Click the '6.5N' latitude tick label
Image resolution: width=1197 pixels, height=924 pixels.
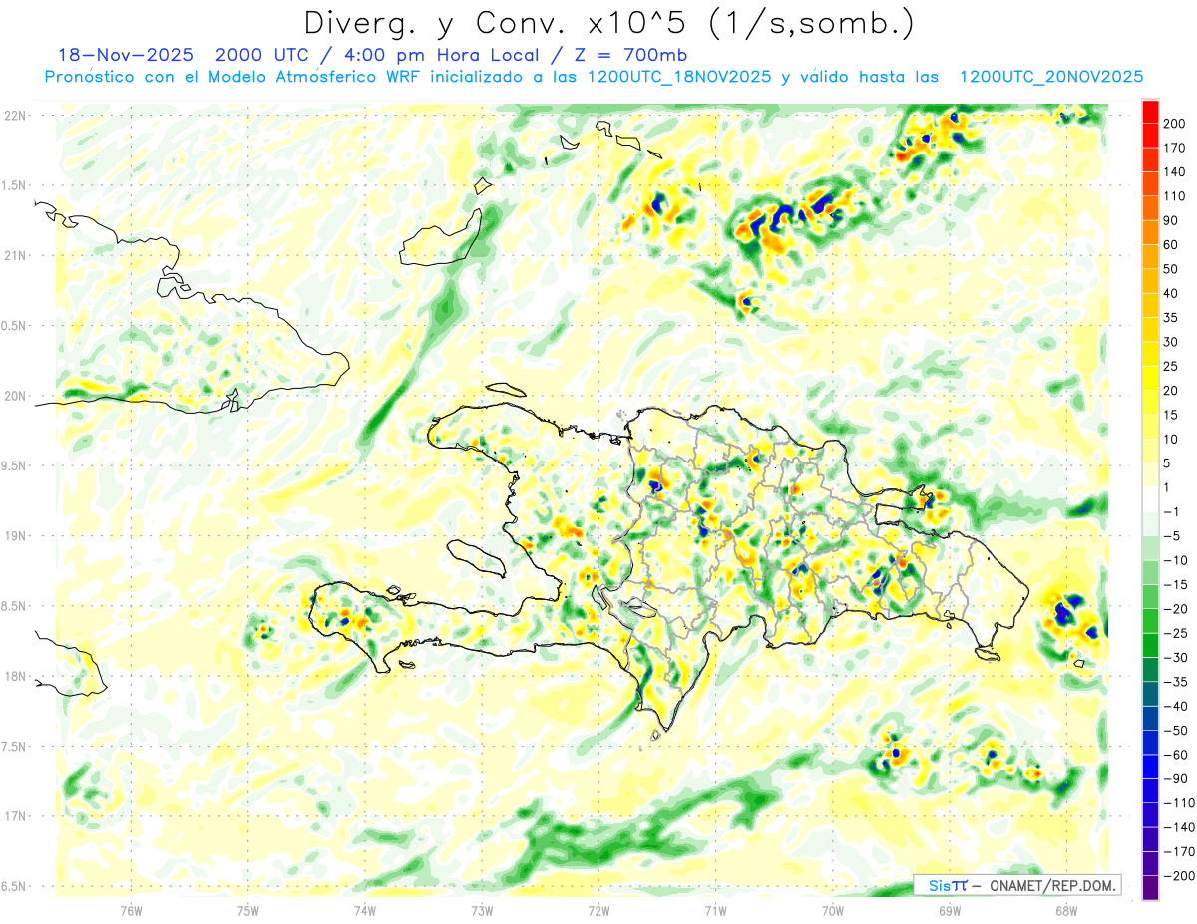[15, 887]
